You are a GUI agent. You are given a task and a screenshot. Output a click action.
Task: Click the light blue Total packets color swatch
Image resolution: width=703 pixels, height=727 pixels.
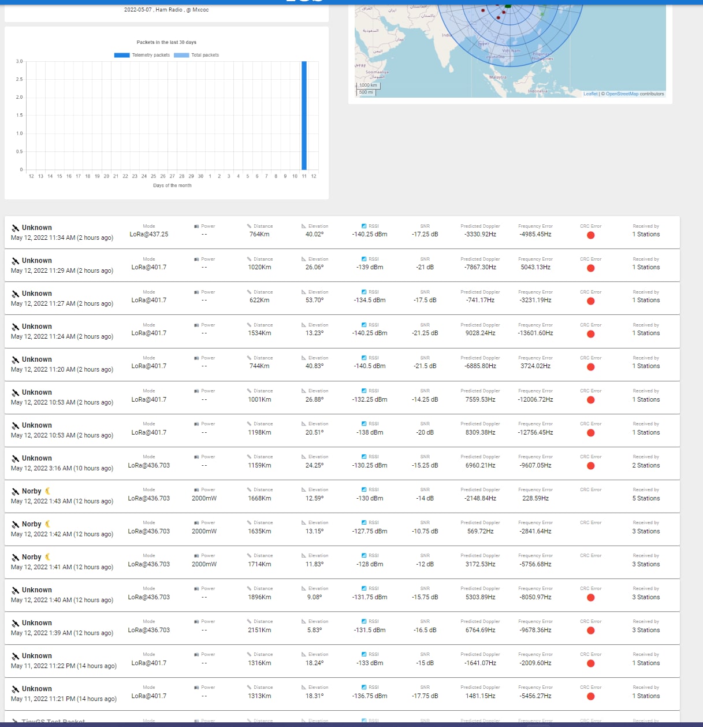[181, 55]
